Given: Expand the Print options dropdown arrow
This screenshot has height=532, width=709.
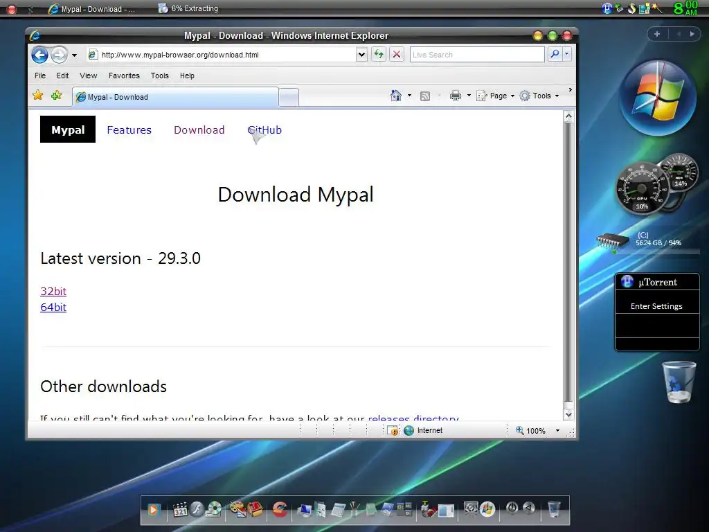Looking at the screenshot, I should 469,96.
